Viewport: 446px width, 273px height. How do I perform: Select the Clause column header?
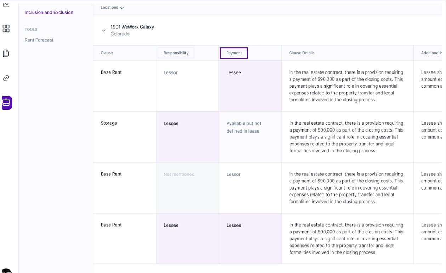[107, 53]
